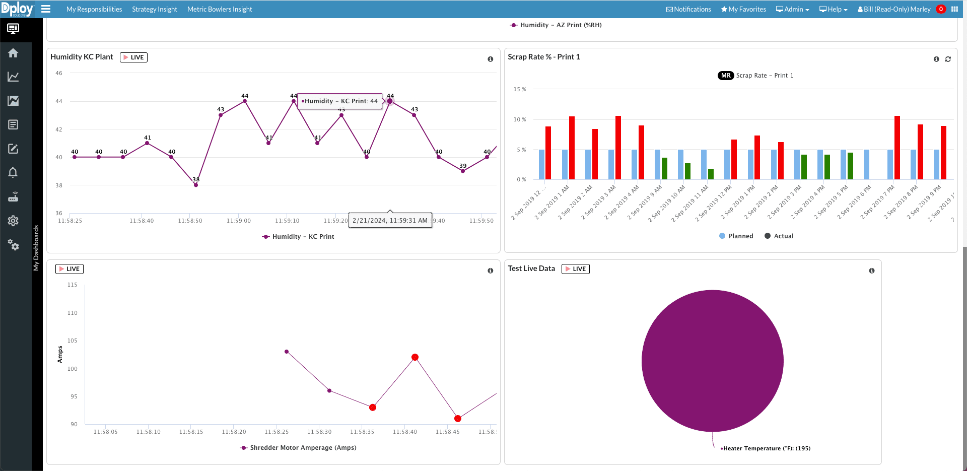Expand the hamburger menu next to Dploy logo
Viewport: 967px width, 471px height.
pos(46,9)
